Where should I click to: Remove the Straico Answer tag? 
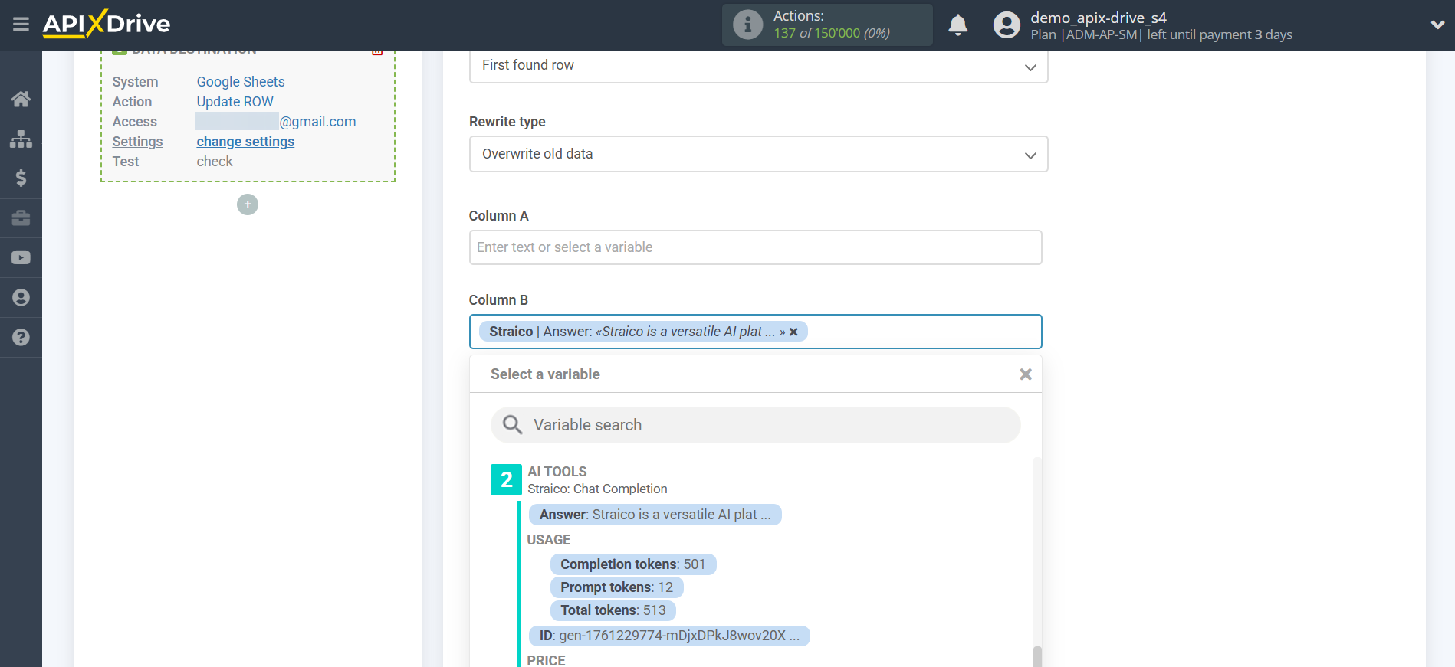pyautogui.click(x=793, y=332)
